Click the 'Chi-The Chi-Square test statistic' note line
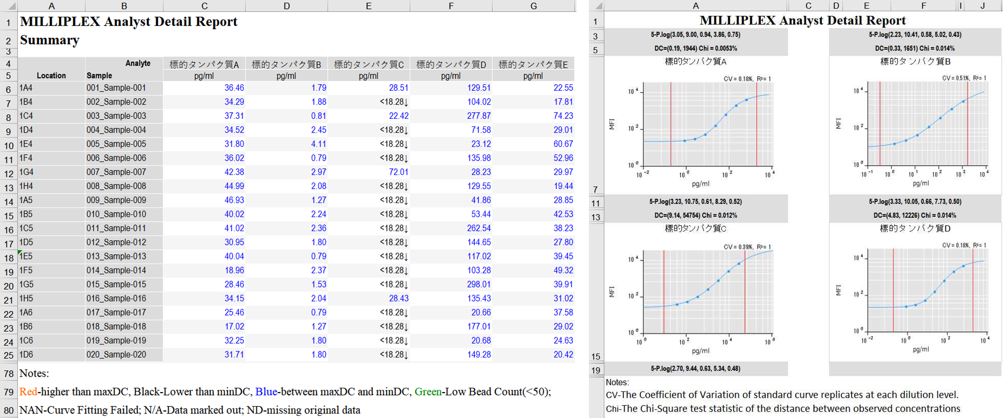 click(783, 409)
